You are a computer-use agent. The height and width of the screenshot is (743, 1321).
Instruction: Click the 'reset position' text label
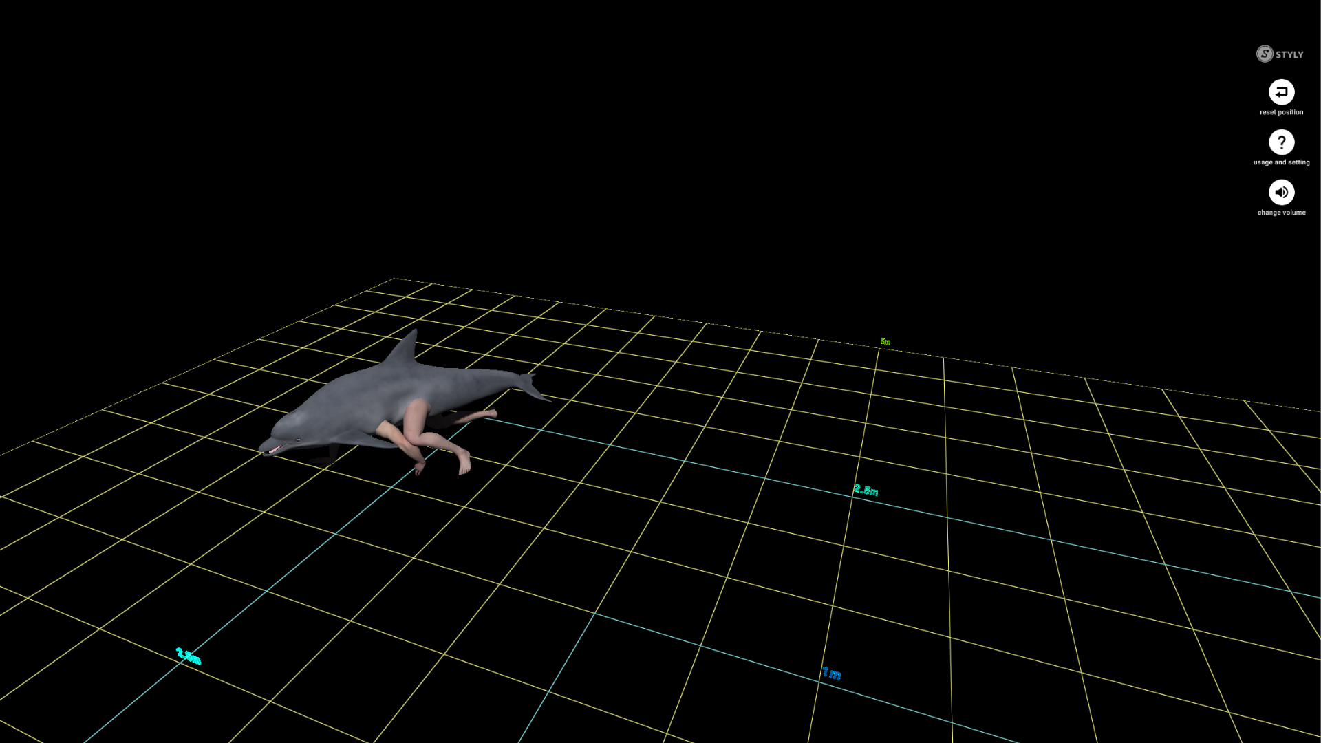click(x=1281, y=112)
